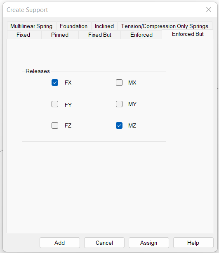
Task: Click the Assign button
Action: [x=149, y=243]
